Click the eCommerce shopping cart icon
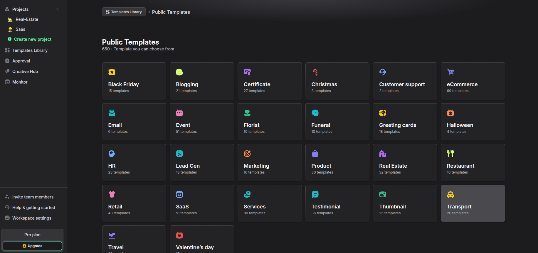 450,72
